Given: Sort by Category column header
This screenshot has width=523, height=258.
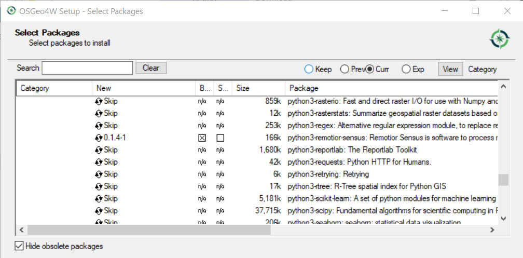Looking at the screenshot, I should [x=54, y=88].
